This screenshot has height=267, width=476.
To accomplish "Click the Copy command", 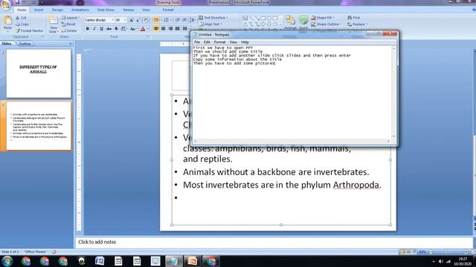I will pos(22,24).
